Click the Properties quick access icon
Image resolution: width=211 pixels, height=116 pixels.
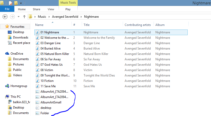[x=10, y=3]
